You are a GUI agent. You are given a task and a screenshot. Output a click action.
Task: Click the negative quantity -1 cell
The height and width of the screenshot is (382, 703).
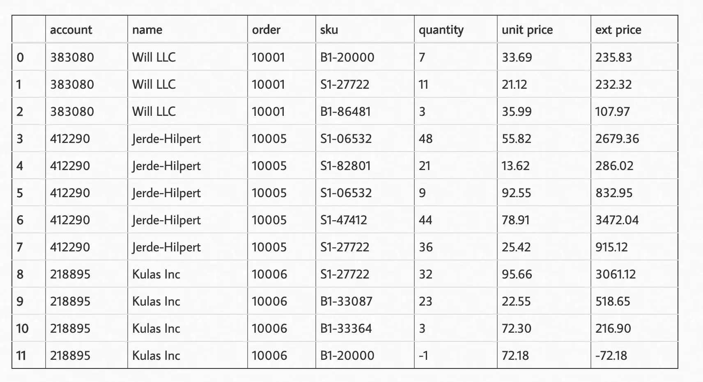(x=423, y=355)
